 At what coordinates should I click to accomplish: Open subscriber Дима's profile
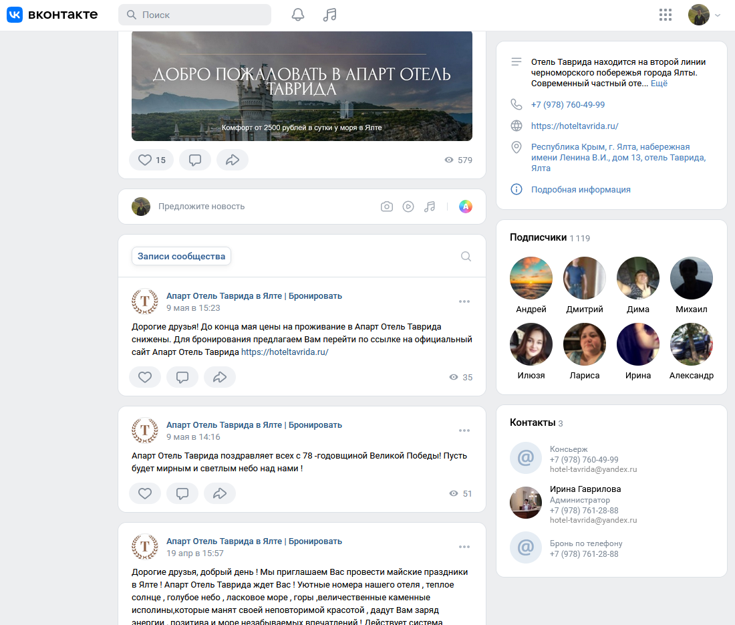(x=638, y=278)
